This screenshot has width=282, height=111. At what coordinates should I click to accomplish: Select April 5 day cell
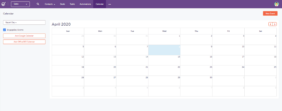68,50
